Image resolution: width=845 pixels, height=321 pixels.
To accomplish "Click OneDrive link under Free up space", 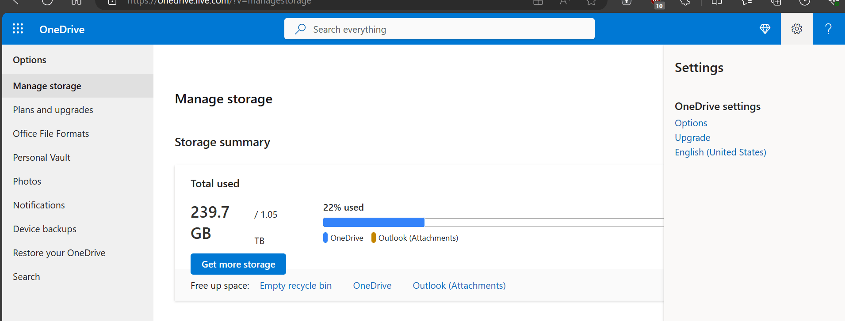I will coord(372,286).
